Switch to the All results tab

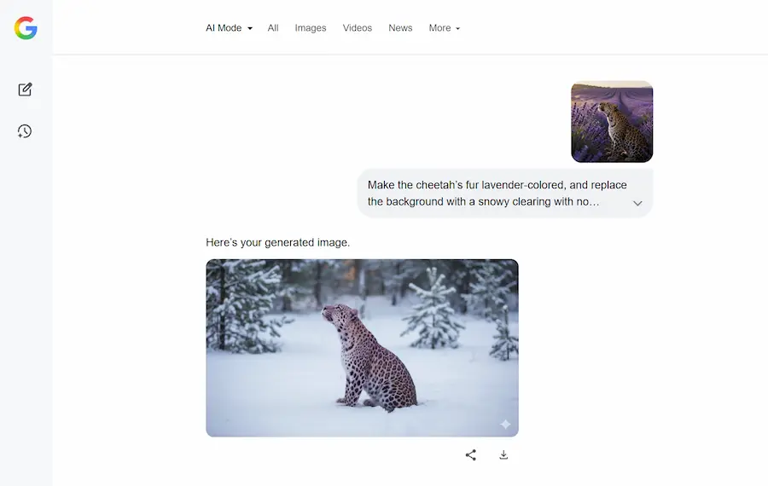[x=273, y=28]
